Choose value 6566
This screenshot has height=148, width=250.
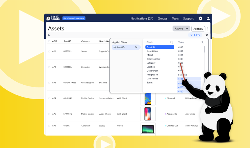181,55
